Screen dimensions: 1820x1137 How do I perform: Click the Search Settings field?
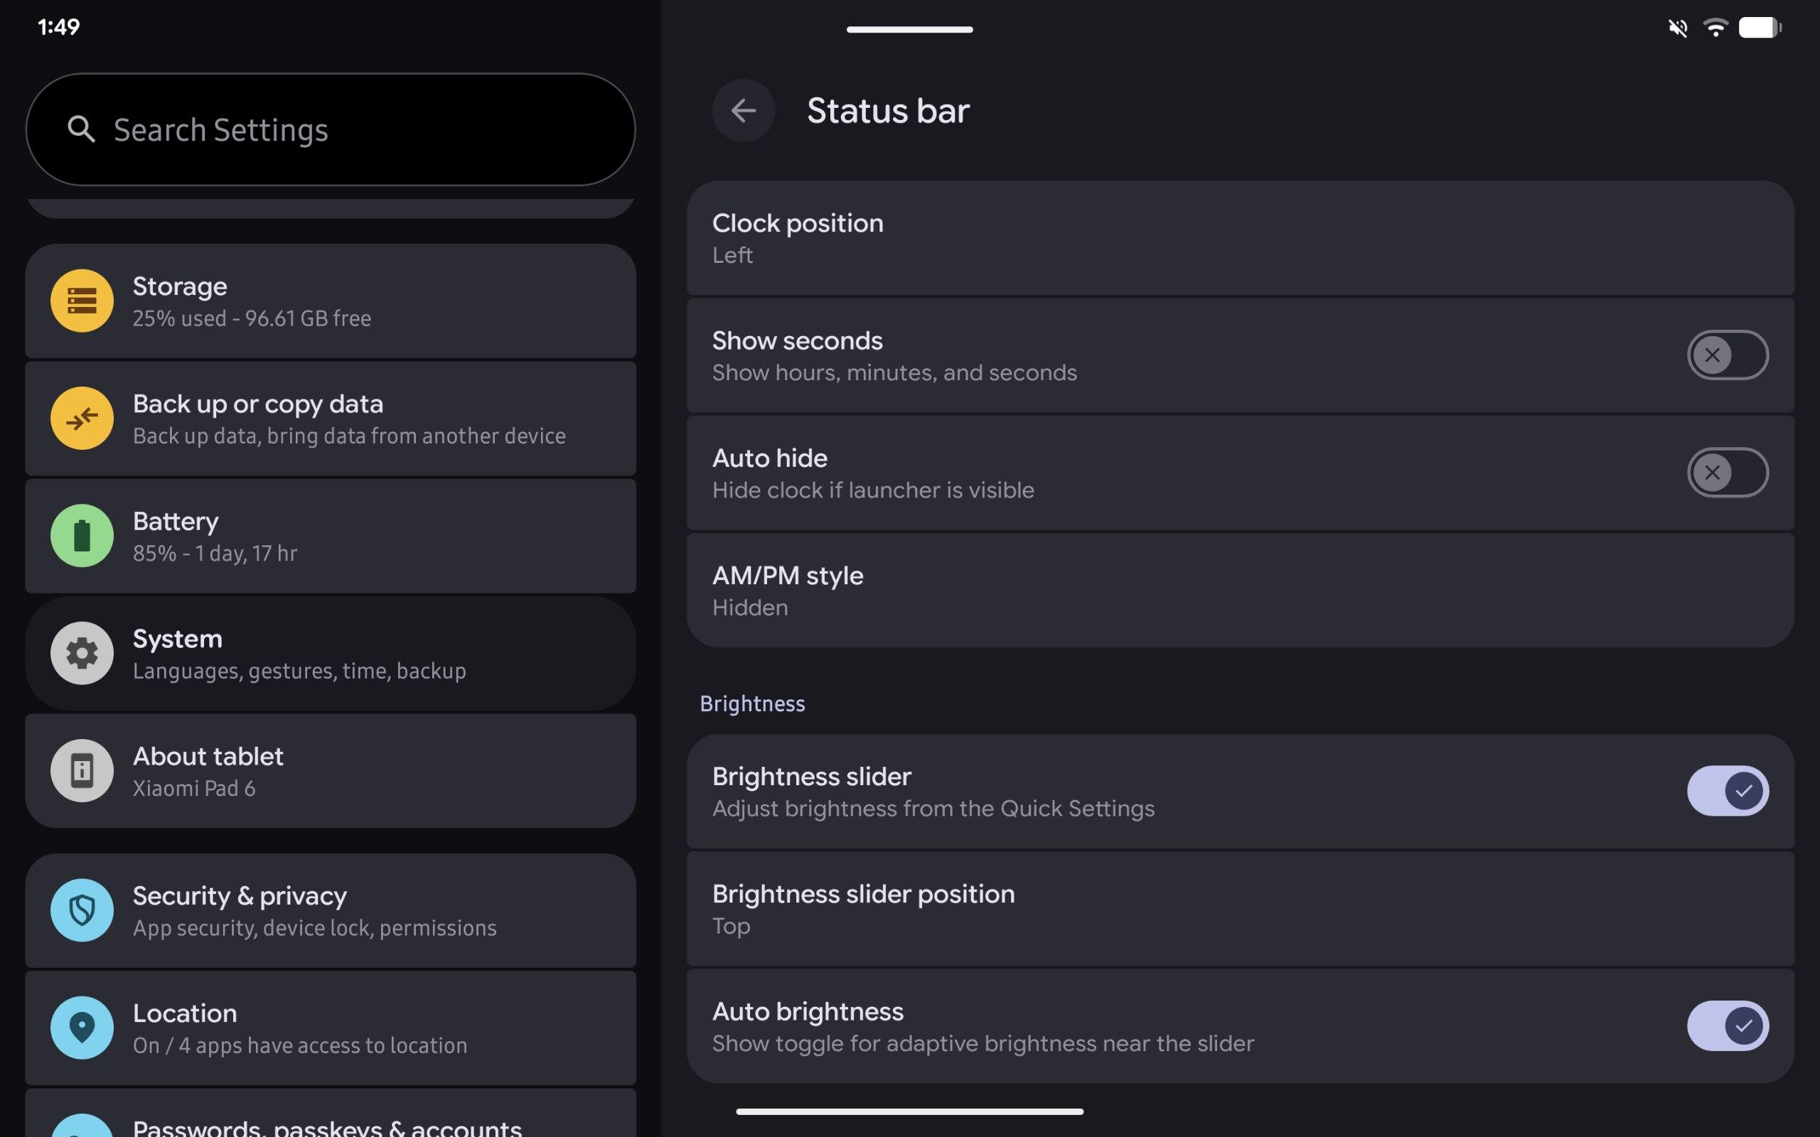331,129
